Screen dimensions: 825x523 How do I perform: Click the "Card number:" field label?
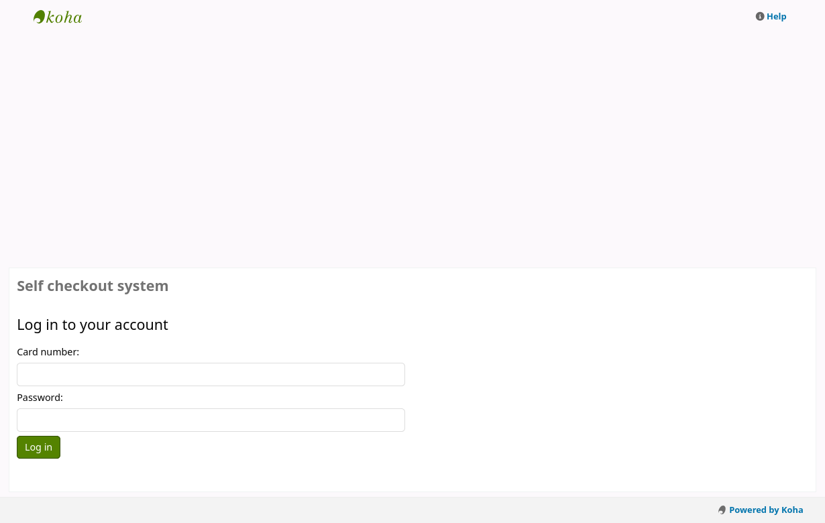pos(48,352)
